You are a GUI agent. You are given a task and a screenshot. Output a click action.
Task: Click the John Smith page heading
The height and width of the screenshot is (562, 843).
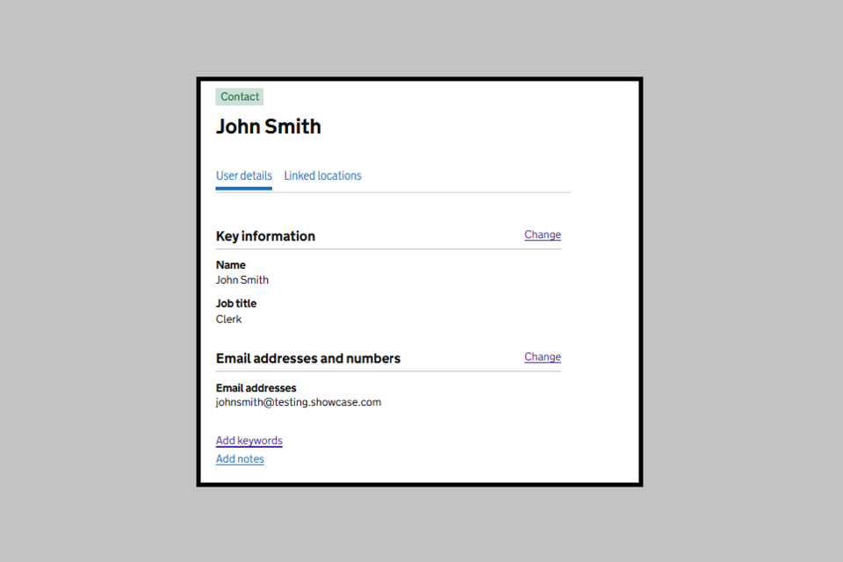pos(269,126)
